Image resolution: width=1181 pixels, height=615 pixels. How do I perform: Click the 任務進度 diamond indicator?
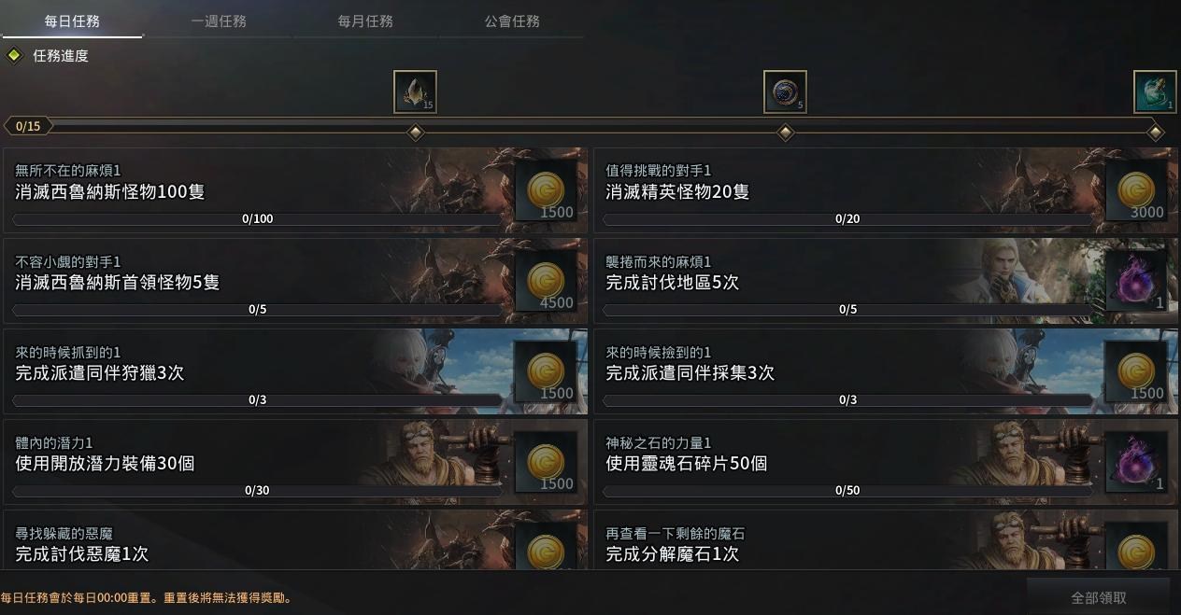click(x=13, y=56)
